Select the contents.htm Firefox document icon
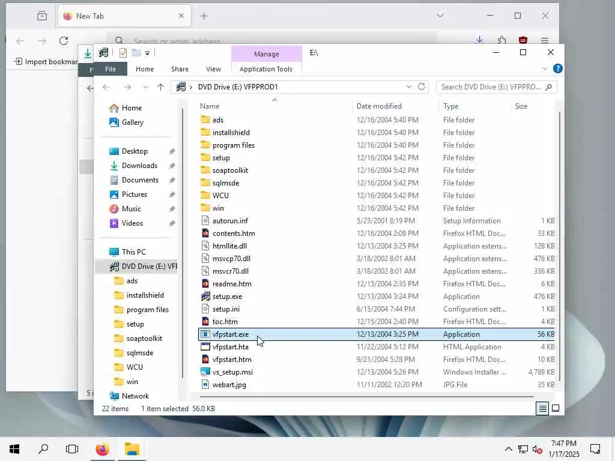Viewport: 615px width, 461px height. point(205,234)
